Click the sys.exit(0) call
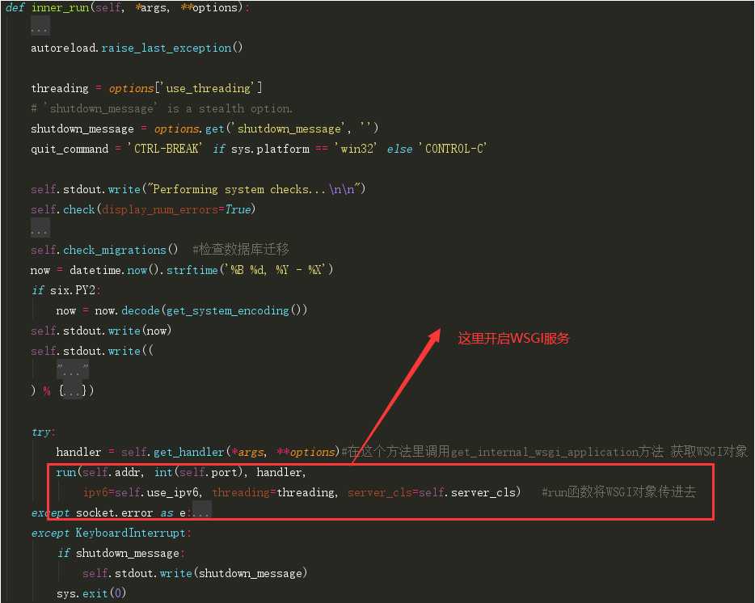The image size is (755, 603). 91,594
